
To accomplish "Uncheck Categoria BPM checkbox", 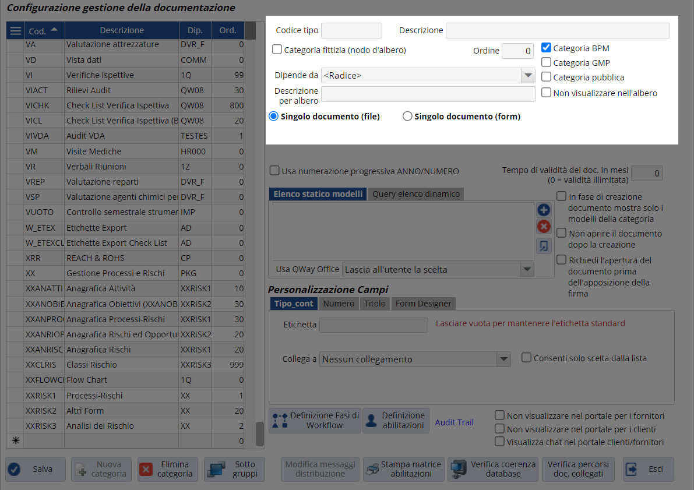I will click(x=546, y=48).
